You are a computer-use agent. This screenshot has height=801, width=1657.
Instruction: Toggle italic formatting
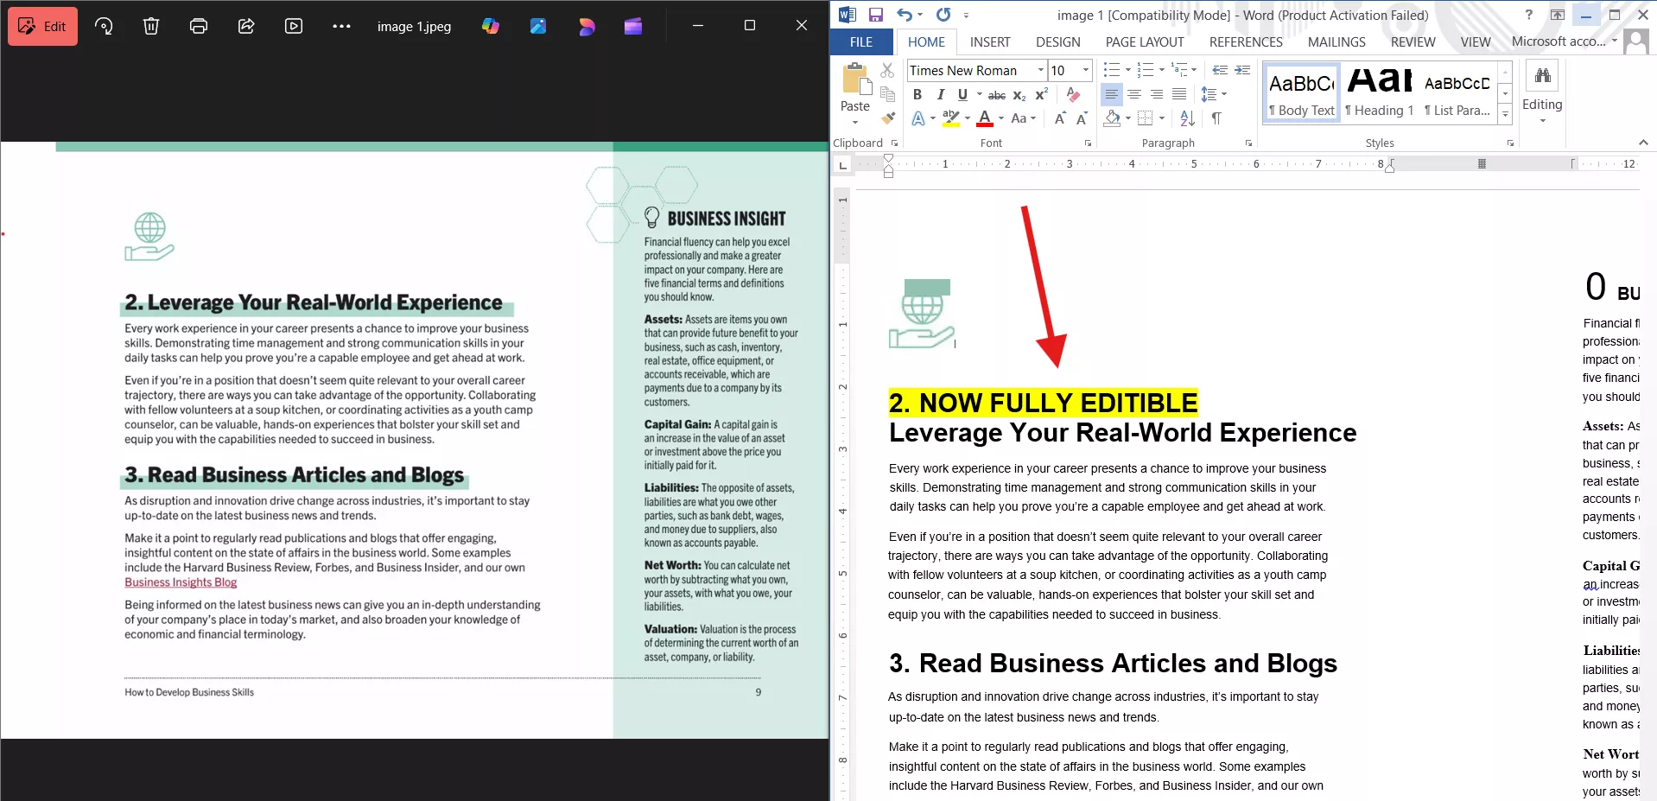tap(940, 95)
